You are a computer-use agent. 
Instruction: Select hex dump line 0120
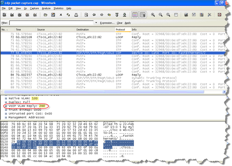pos(67,142)
